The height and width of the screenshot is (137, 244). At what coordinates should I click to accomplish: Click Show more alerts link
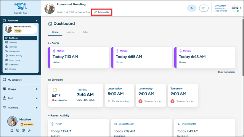click(x=226, y=72)
